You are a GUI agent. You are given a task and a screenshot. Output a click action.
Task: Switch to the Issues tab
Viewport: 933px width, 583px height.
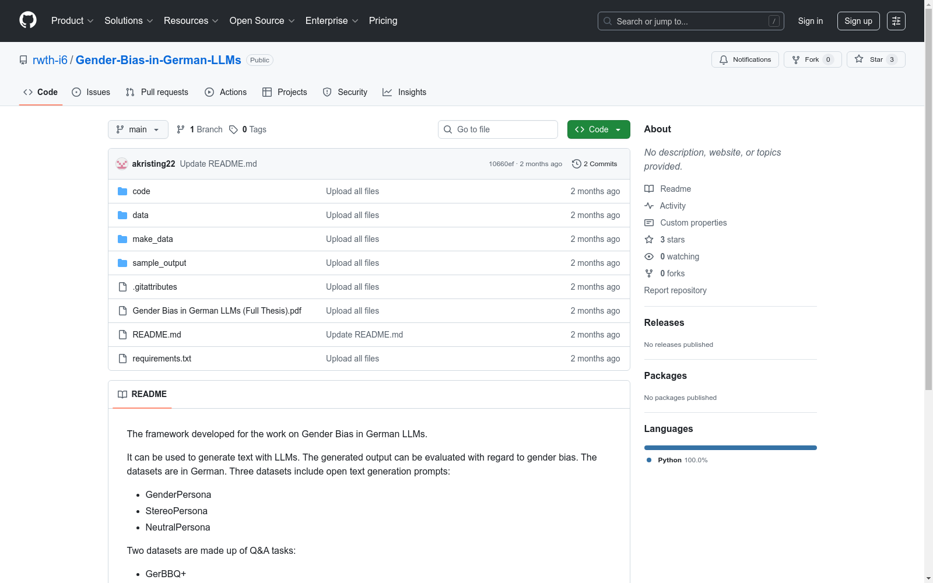(x=91, y=92)
